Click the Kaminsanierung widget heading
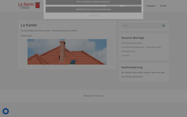 tap(132, 67)
